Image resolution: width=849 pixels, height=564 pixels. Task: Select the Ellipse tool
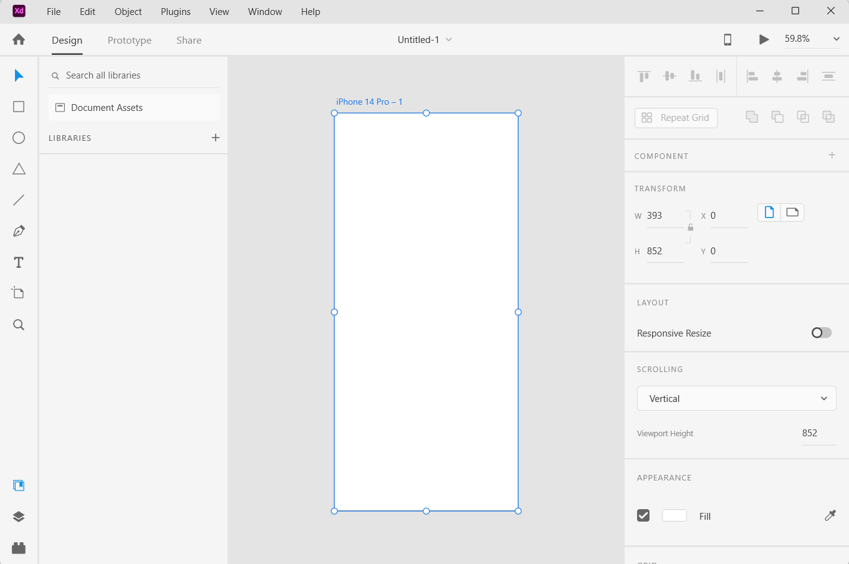pyautogui.click(x=19, y=138)
